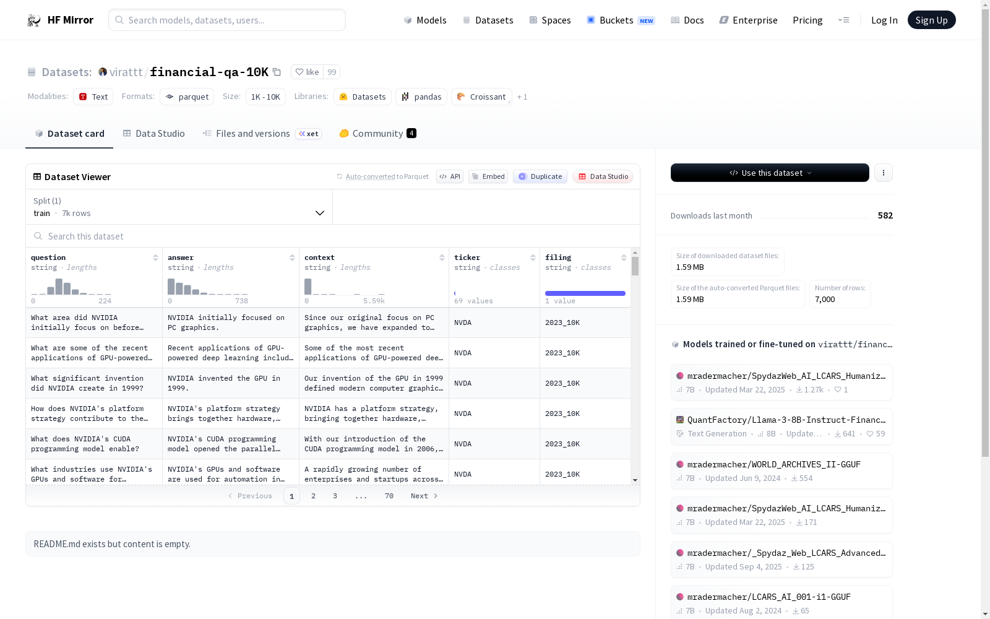Sort the ticker column
This screenshot has width=990, height=619.
[x=533, y=258]
